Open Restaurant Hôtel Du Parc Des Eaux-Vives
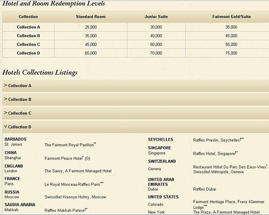 point(230,167)
